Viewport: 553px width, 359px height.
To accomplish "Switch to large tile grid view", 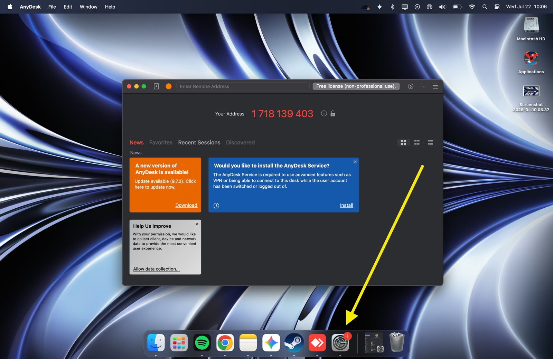I will [403, 143].
